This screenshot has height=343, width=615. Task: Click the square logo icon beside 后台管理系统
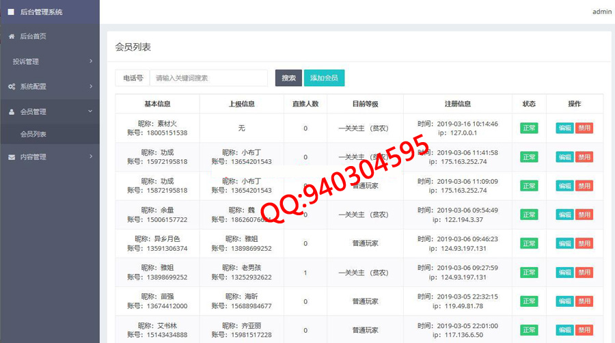pyautogui.click(x=11, y=12)
